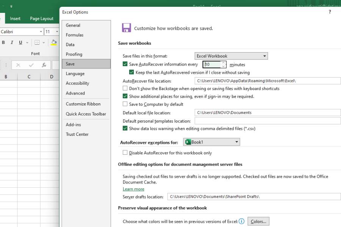Select Formulas options category

pos(86,35)
